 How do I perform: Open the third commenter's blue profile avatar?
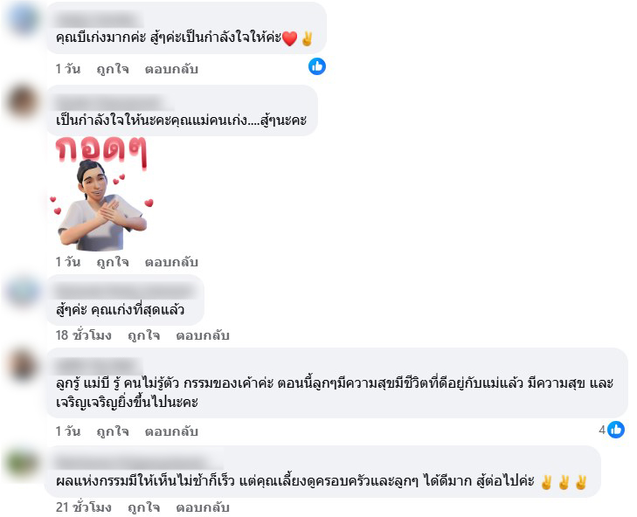[23, 292]
